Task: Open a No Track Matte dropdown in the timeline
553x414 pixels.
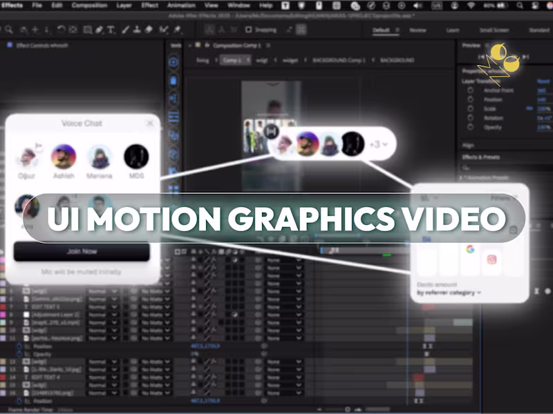Action: (155, 306)
